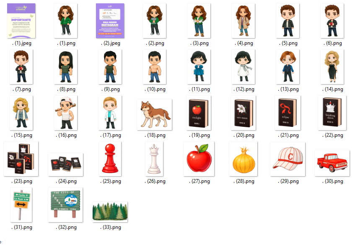
Task: Select blonde woman in grey blazer (15).png
Action: click(x=21, y=113)
